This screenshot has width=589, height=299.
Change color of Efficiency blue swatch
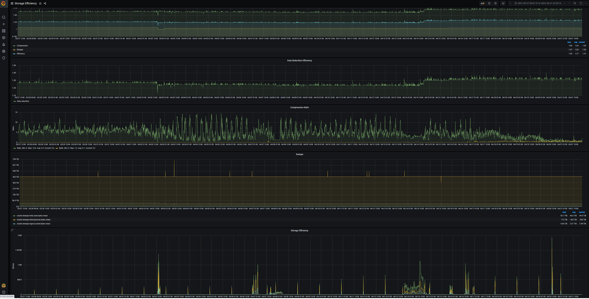(14, 54)
